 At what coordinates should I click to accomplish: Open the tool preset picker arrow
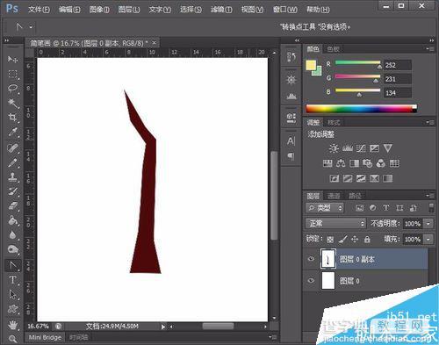click(31, 27)
